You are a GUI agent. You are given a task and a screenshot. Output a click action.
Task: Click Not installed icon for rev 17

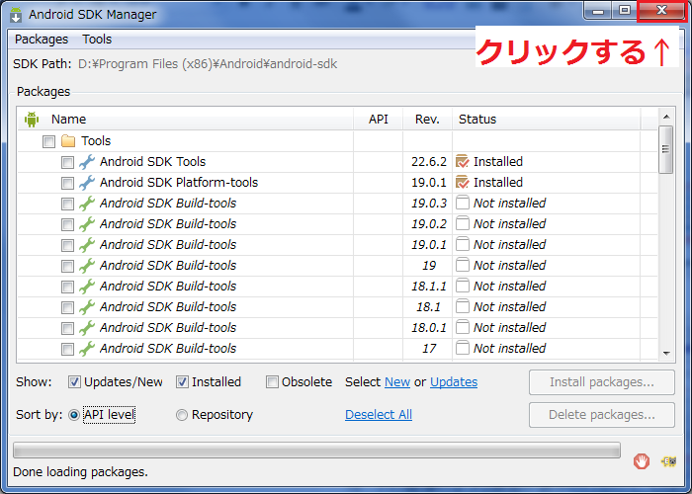tap(462, 348)
